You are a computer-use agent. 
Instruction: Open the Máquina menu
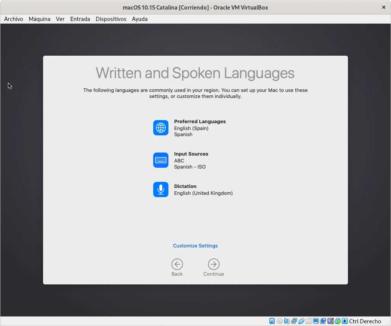[x=40, y=19]
